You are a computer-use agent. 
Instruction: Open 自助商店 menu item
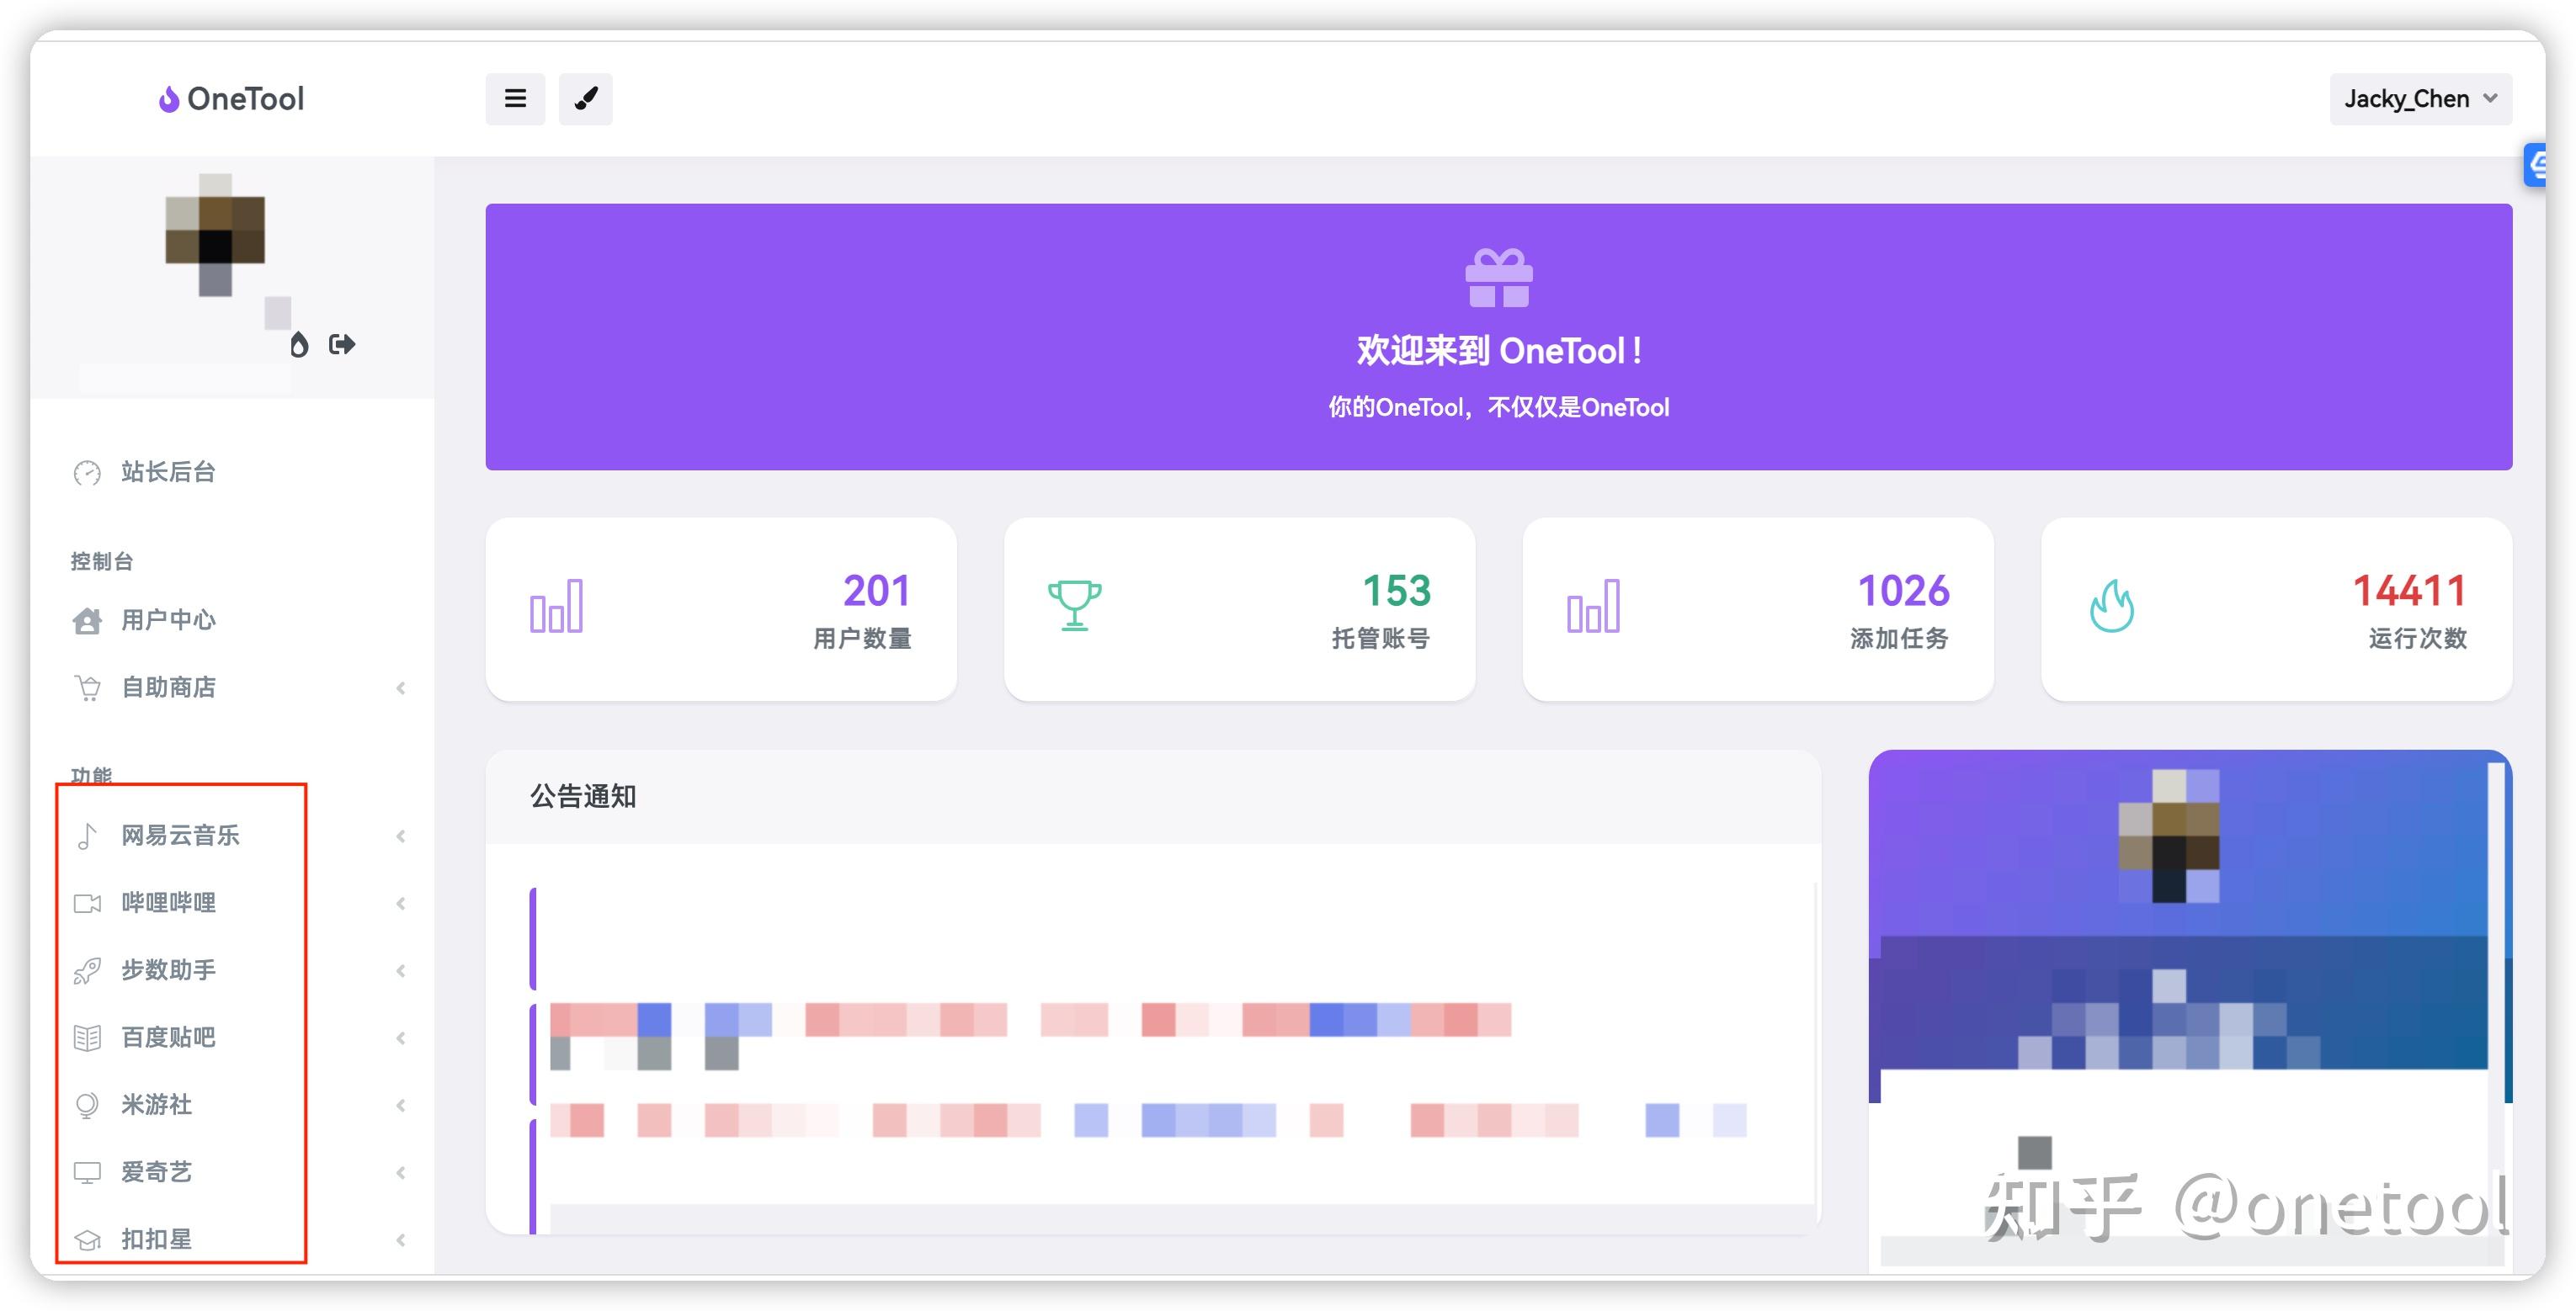168,687
